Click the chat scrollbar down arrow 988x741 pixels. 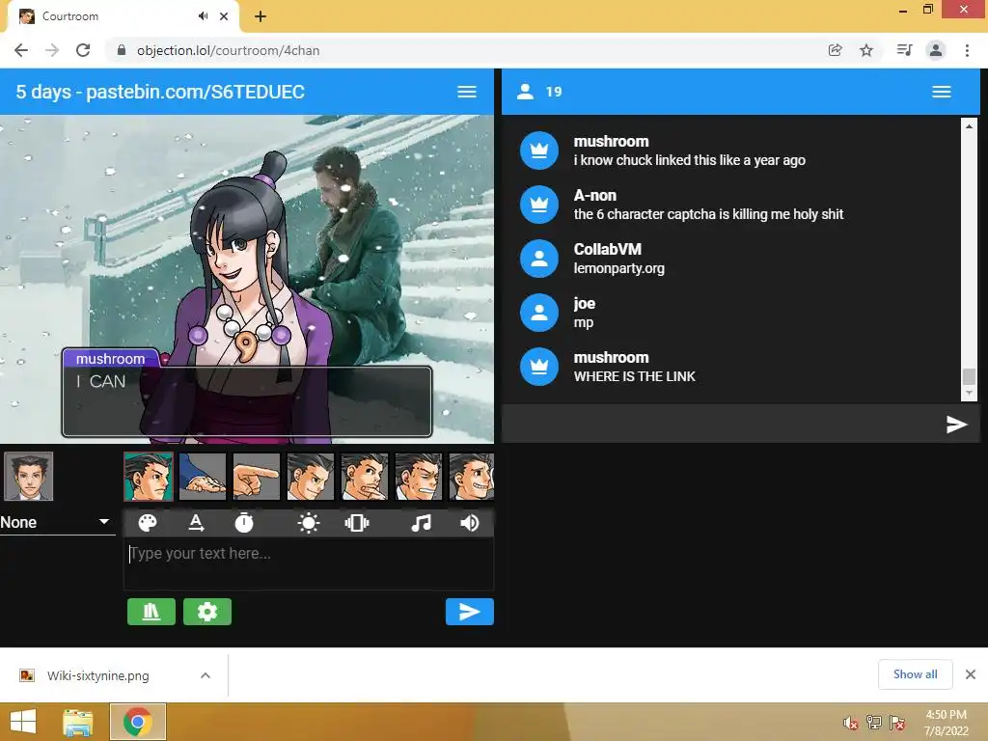coord(969,393)
